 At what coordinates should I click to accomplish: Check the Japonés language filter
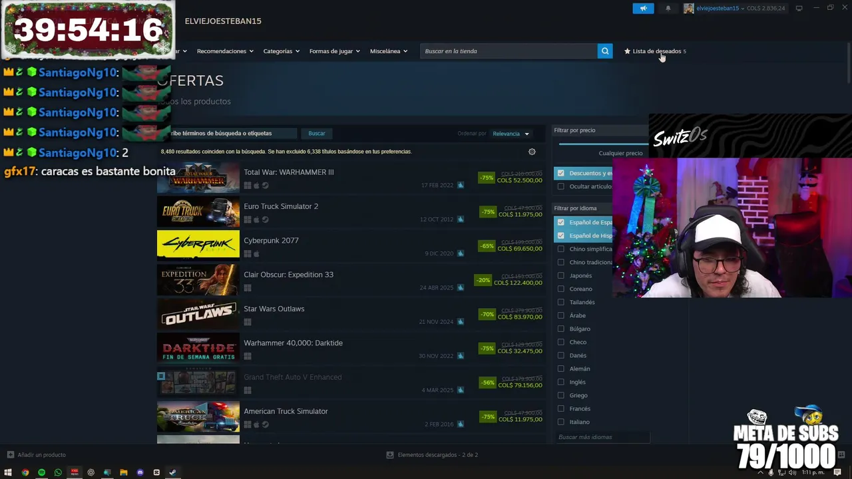pos(560,275)
